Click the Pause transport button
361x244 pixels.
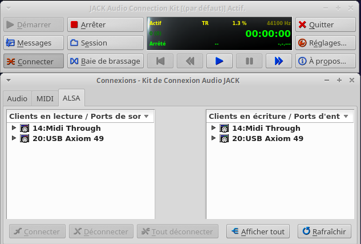coord(249,61)
